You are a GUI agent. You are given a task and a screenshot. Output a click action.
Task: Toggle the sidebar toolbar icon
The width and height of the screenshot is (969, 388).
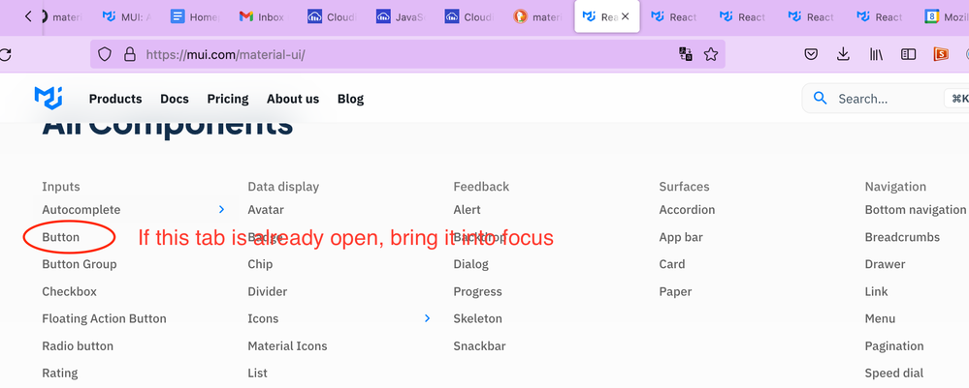pos(909,54)
